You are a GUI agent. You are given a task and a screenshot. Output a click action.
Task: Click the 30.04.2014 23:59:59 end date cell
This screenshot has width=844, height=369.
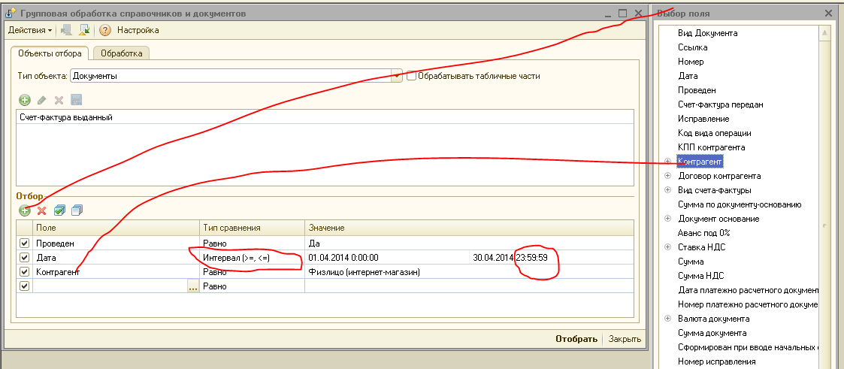point(551,258)
